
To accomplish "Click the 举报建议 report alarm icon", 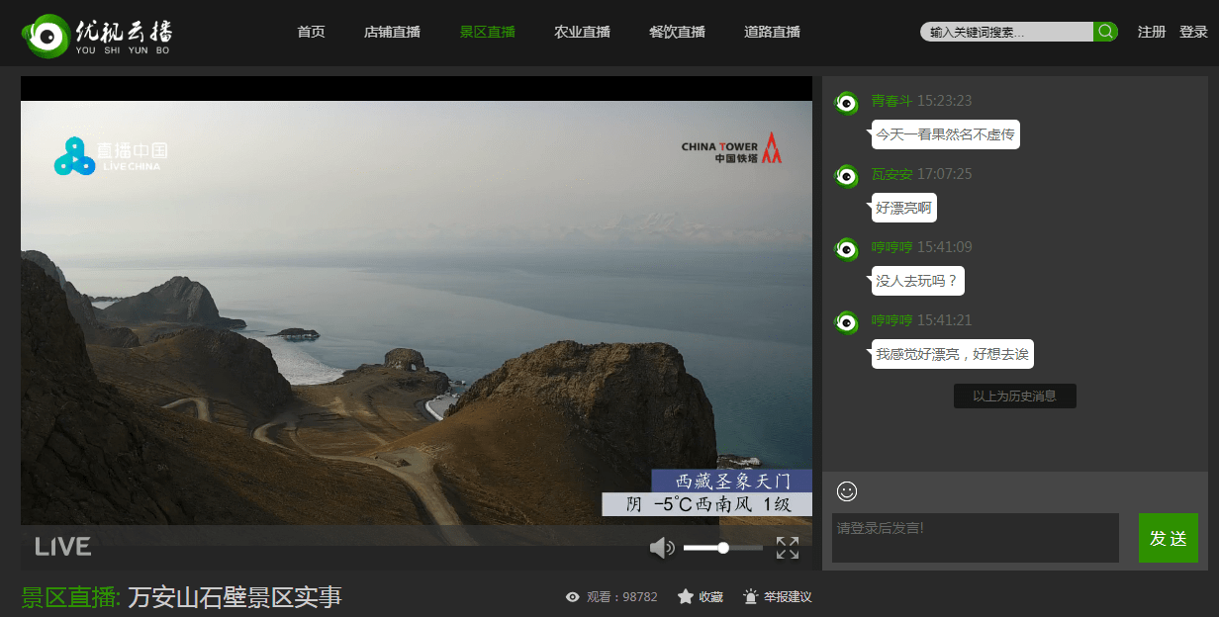I will pyautogui.click(x=751, y=597).
